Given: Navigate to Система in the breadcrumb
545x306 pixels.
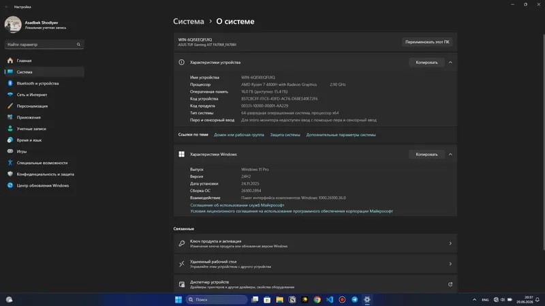Looking at the screenshot, I should click(189, 21).
